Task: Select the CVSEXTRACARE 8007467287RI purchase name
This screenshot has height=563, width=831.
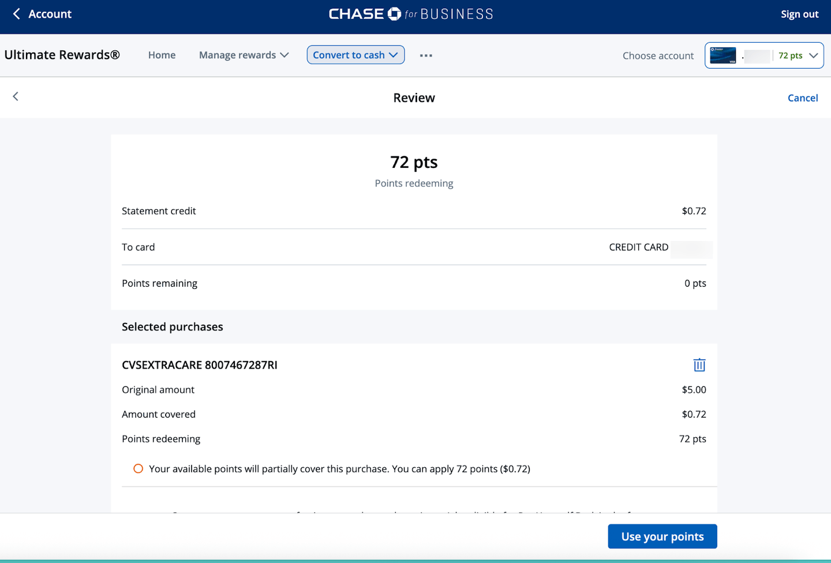Action: (200, 365)
